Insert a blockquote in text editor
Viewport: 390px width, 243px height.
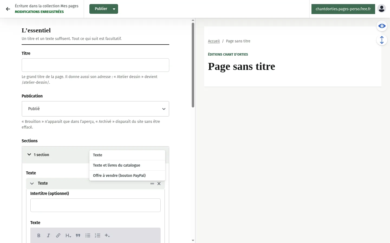pos(78,235)
